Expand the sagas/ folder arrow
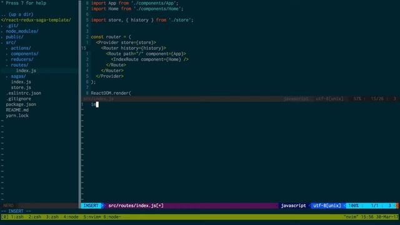Image resolution: width=400 pixels, height=225 pixels. [7, 76]
